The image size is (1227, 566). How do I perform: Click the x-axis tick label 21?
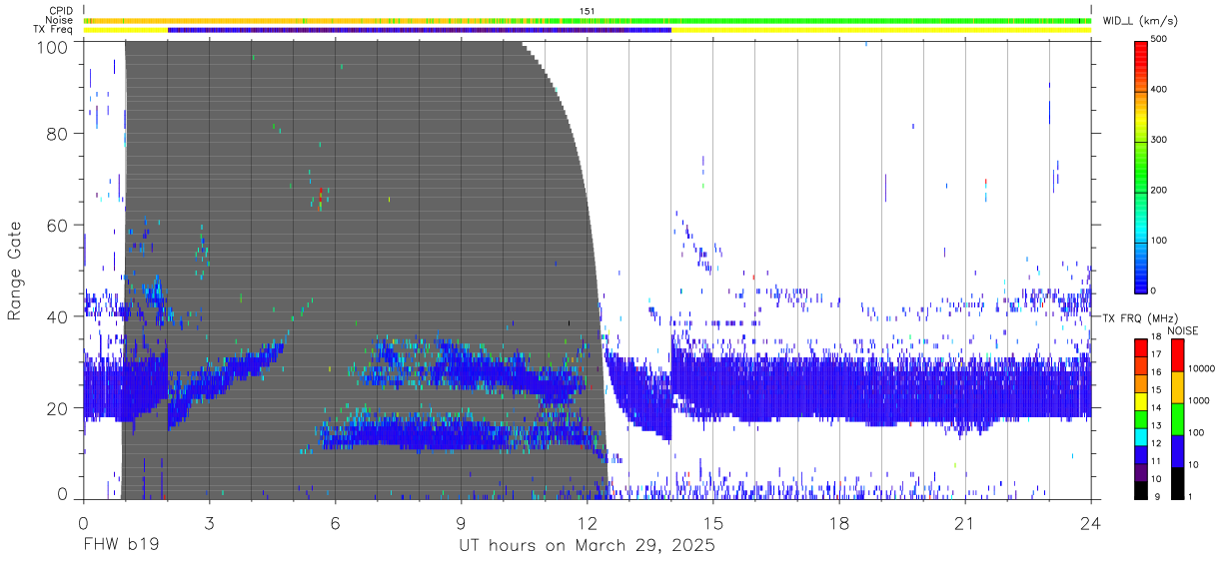pyautogui.click(x=965, y=523)
